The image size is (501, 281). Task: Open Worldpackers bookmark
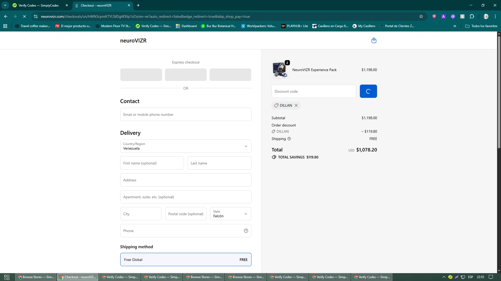pyautogui.click(x=258, y=26)
